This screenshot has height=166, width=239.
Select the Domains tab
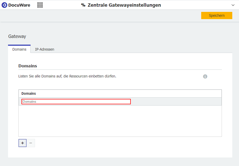(x=19, y=49)
